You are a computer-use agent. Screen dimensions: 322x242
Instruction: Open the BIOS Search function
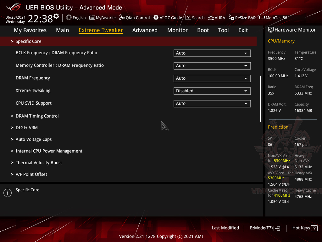[x=195, y=18]
